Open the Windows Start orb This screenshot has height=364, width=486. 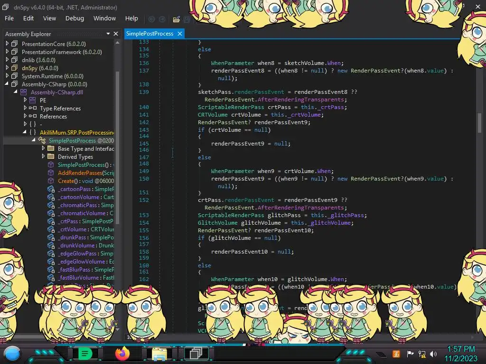(x=12, y=354)
